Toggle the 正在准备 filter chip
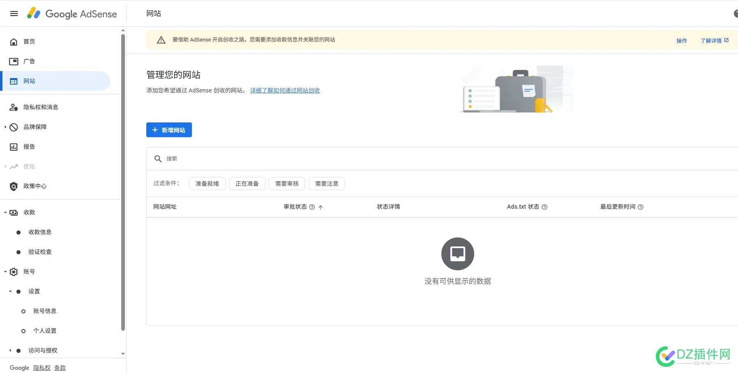 [247, 184]
